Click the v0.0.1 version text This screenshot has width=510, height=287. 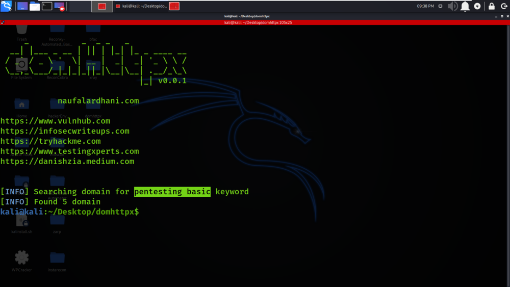pos(172,81)
